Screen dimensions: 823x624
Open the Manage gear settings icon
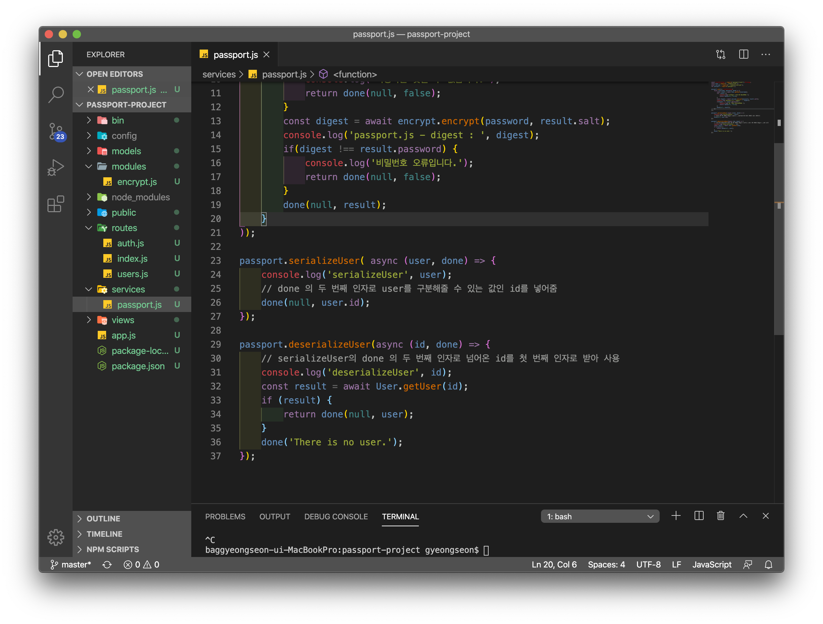click(x=56, y=537)
